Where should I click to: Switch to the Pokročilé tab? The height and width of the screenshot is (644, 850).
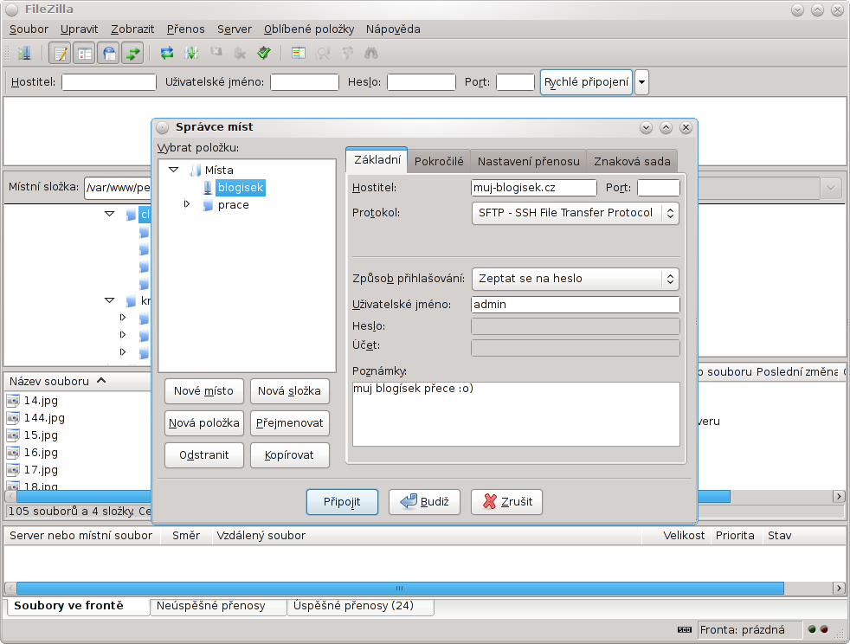click(439, 161)
